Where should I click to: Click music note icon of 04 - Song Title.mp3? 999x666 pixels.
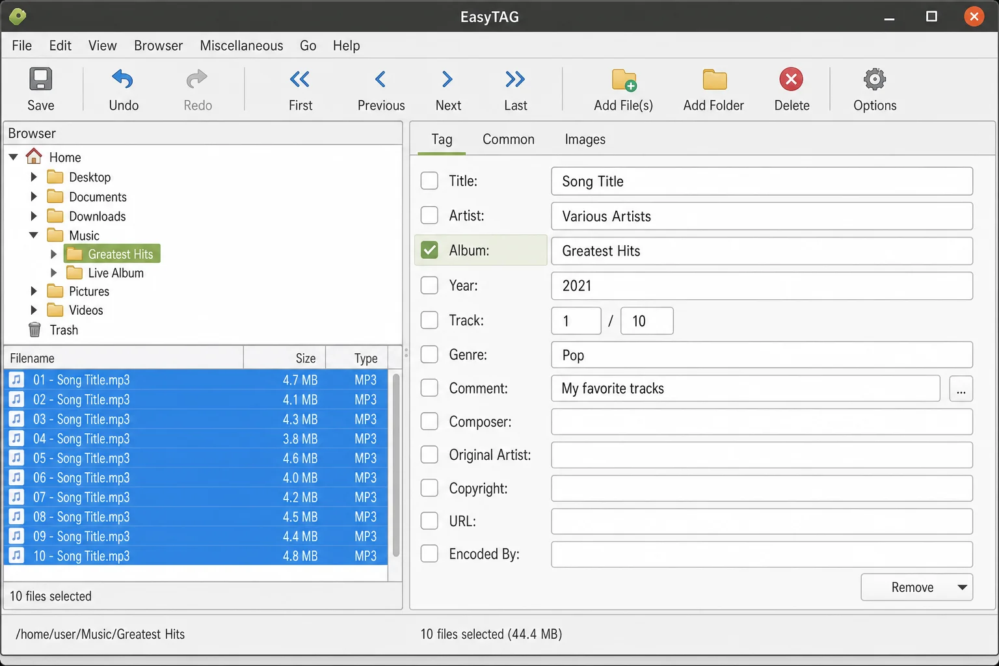pos(17,438)
